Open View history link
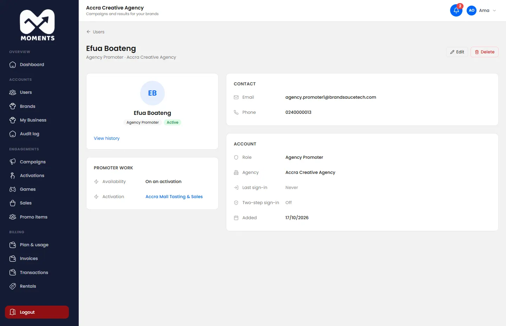This screenshot has height=326, width=506. tap(106, 138)
